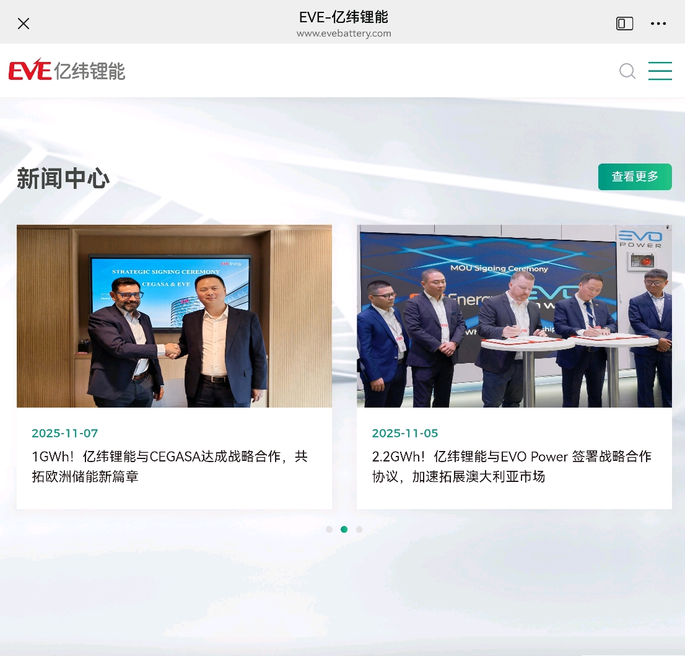The image size is (685, 656).
Task: Open the EVO Power MOU signing photo
Action: pyautogui.click(x=514, y=316)
